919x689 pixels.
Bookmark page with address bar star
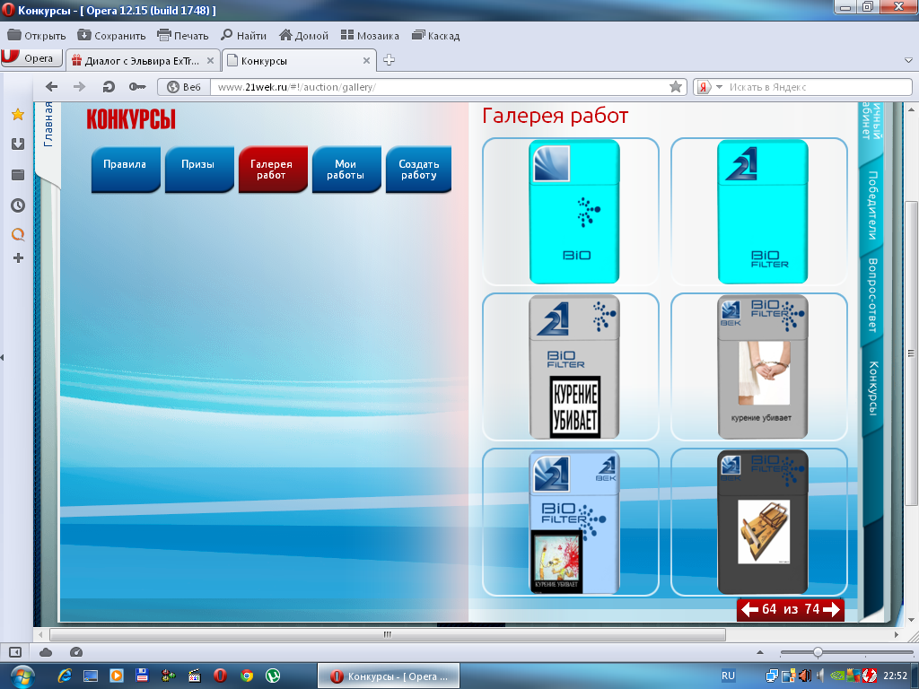[x=676, y=87]
